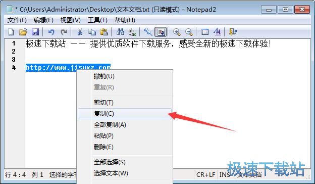Save the document with floppy icon
The width and height of the screenshot is (315, 184).
point(35,32)
